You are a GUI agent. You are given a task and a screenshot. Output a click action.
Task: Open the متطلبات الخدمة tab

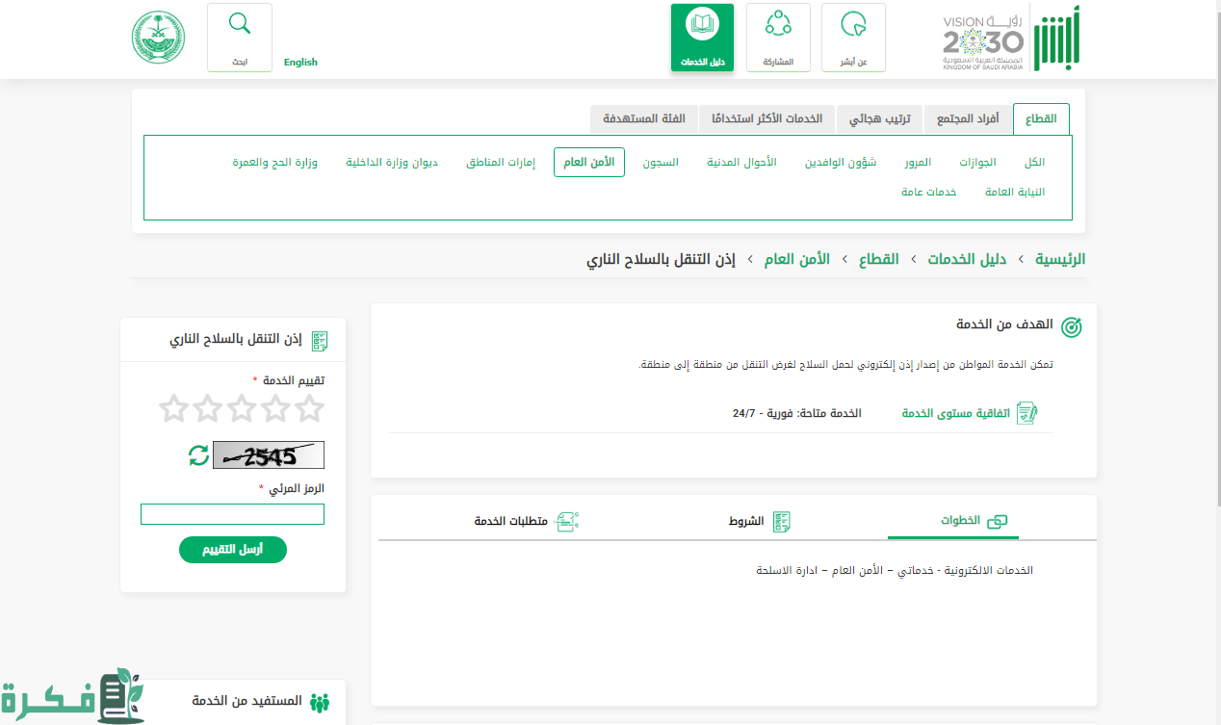click(x=525, y=521)
